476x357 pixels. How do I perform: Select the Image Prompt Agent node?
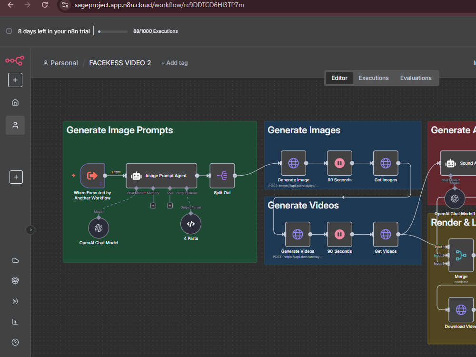tap(161, 176)
